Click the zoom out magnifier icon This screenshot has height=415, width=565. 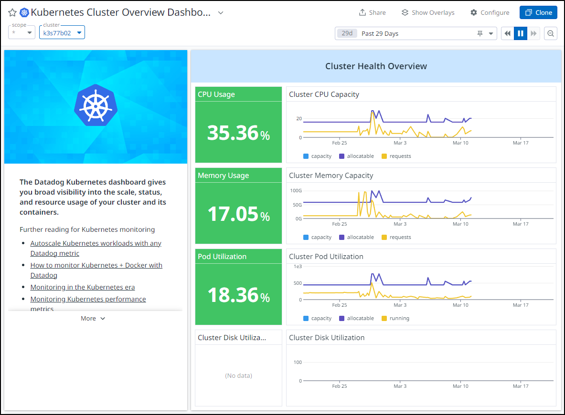(551, 33)
